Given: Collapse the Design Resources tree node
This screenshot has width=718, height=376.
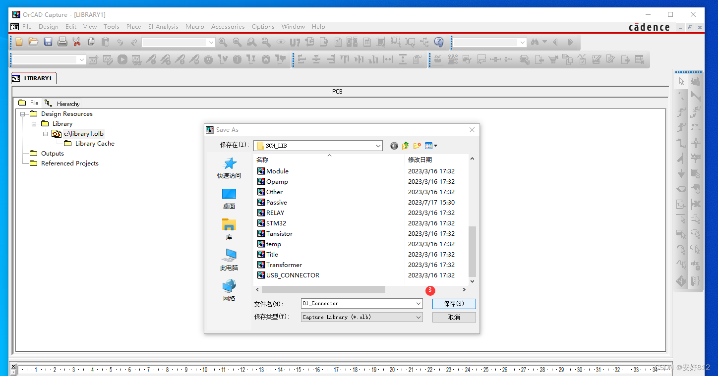Looking at the screenshot, I should click(x=23, y=114).
